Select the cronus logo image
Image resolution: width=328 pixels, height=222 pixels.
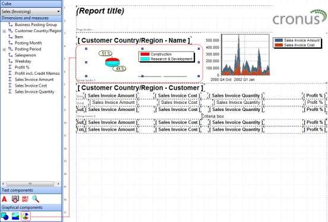299,17
